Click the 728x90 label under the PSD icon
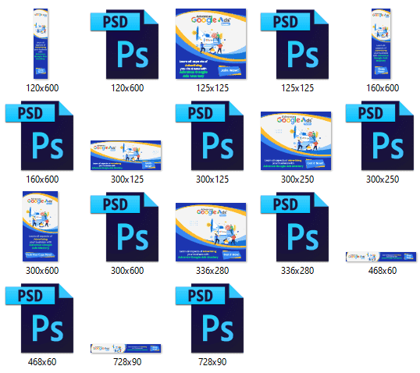 tap(212, 362)
